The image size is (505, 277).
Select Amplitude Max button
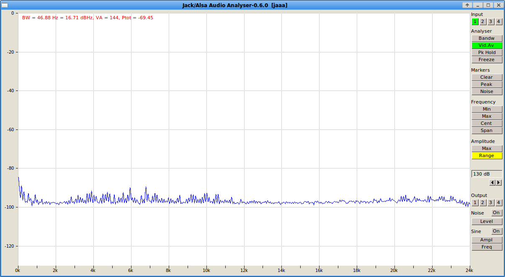pos(487,148)
